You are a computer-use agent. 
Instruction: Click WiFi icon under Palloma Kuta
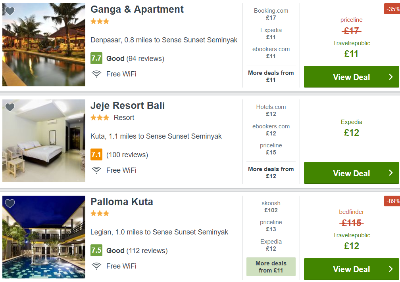coord(96,266)
